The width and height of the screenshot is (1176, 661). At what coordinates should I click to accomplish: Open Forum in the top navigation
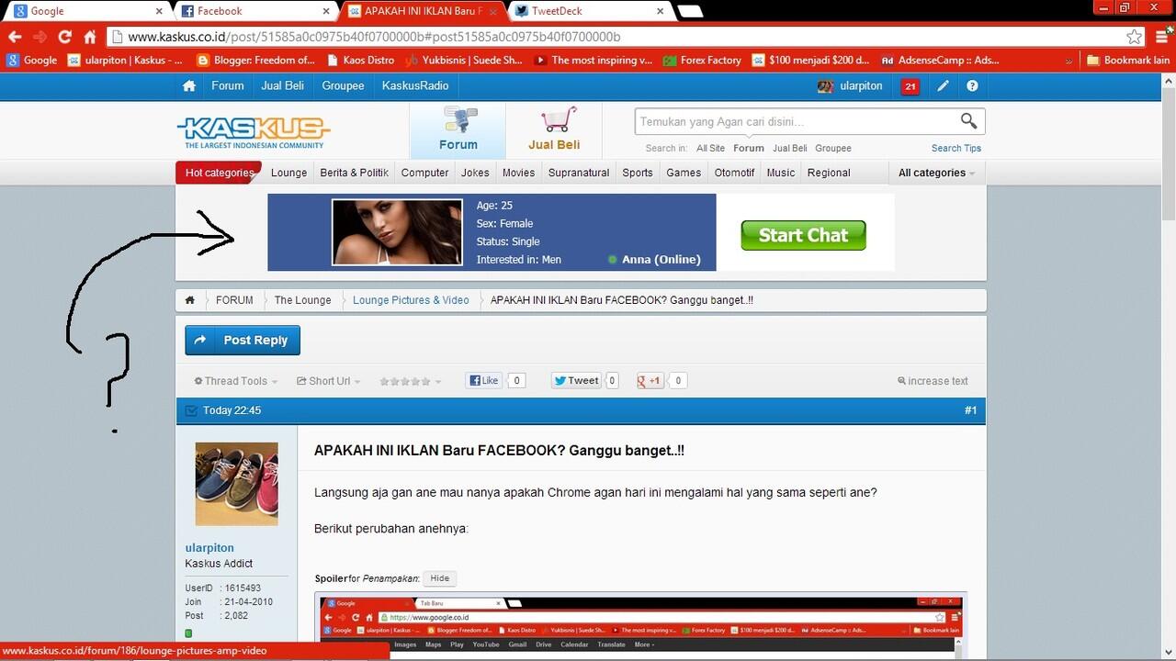point(228,85)
